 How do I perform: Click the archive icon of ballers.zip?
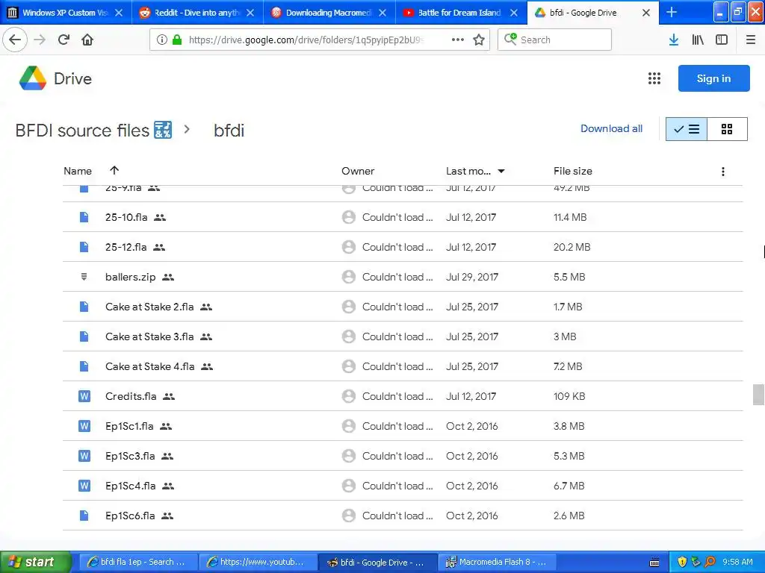(x=84, y=277)
